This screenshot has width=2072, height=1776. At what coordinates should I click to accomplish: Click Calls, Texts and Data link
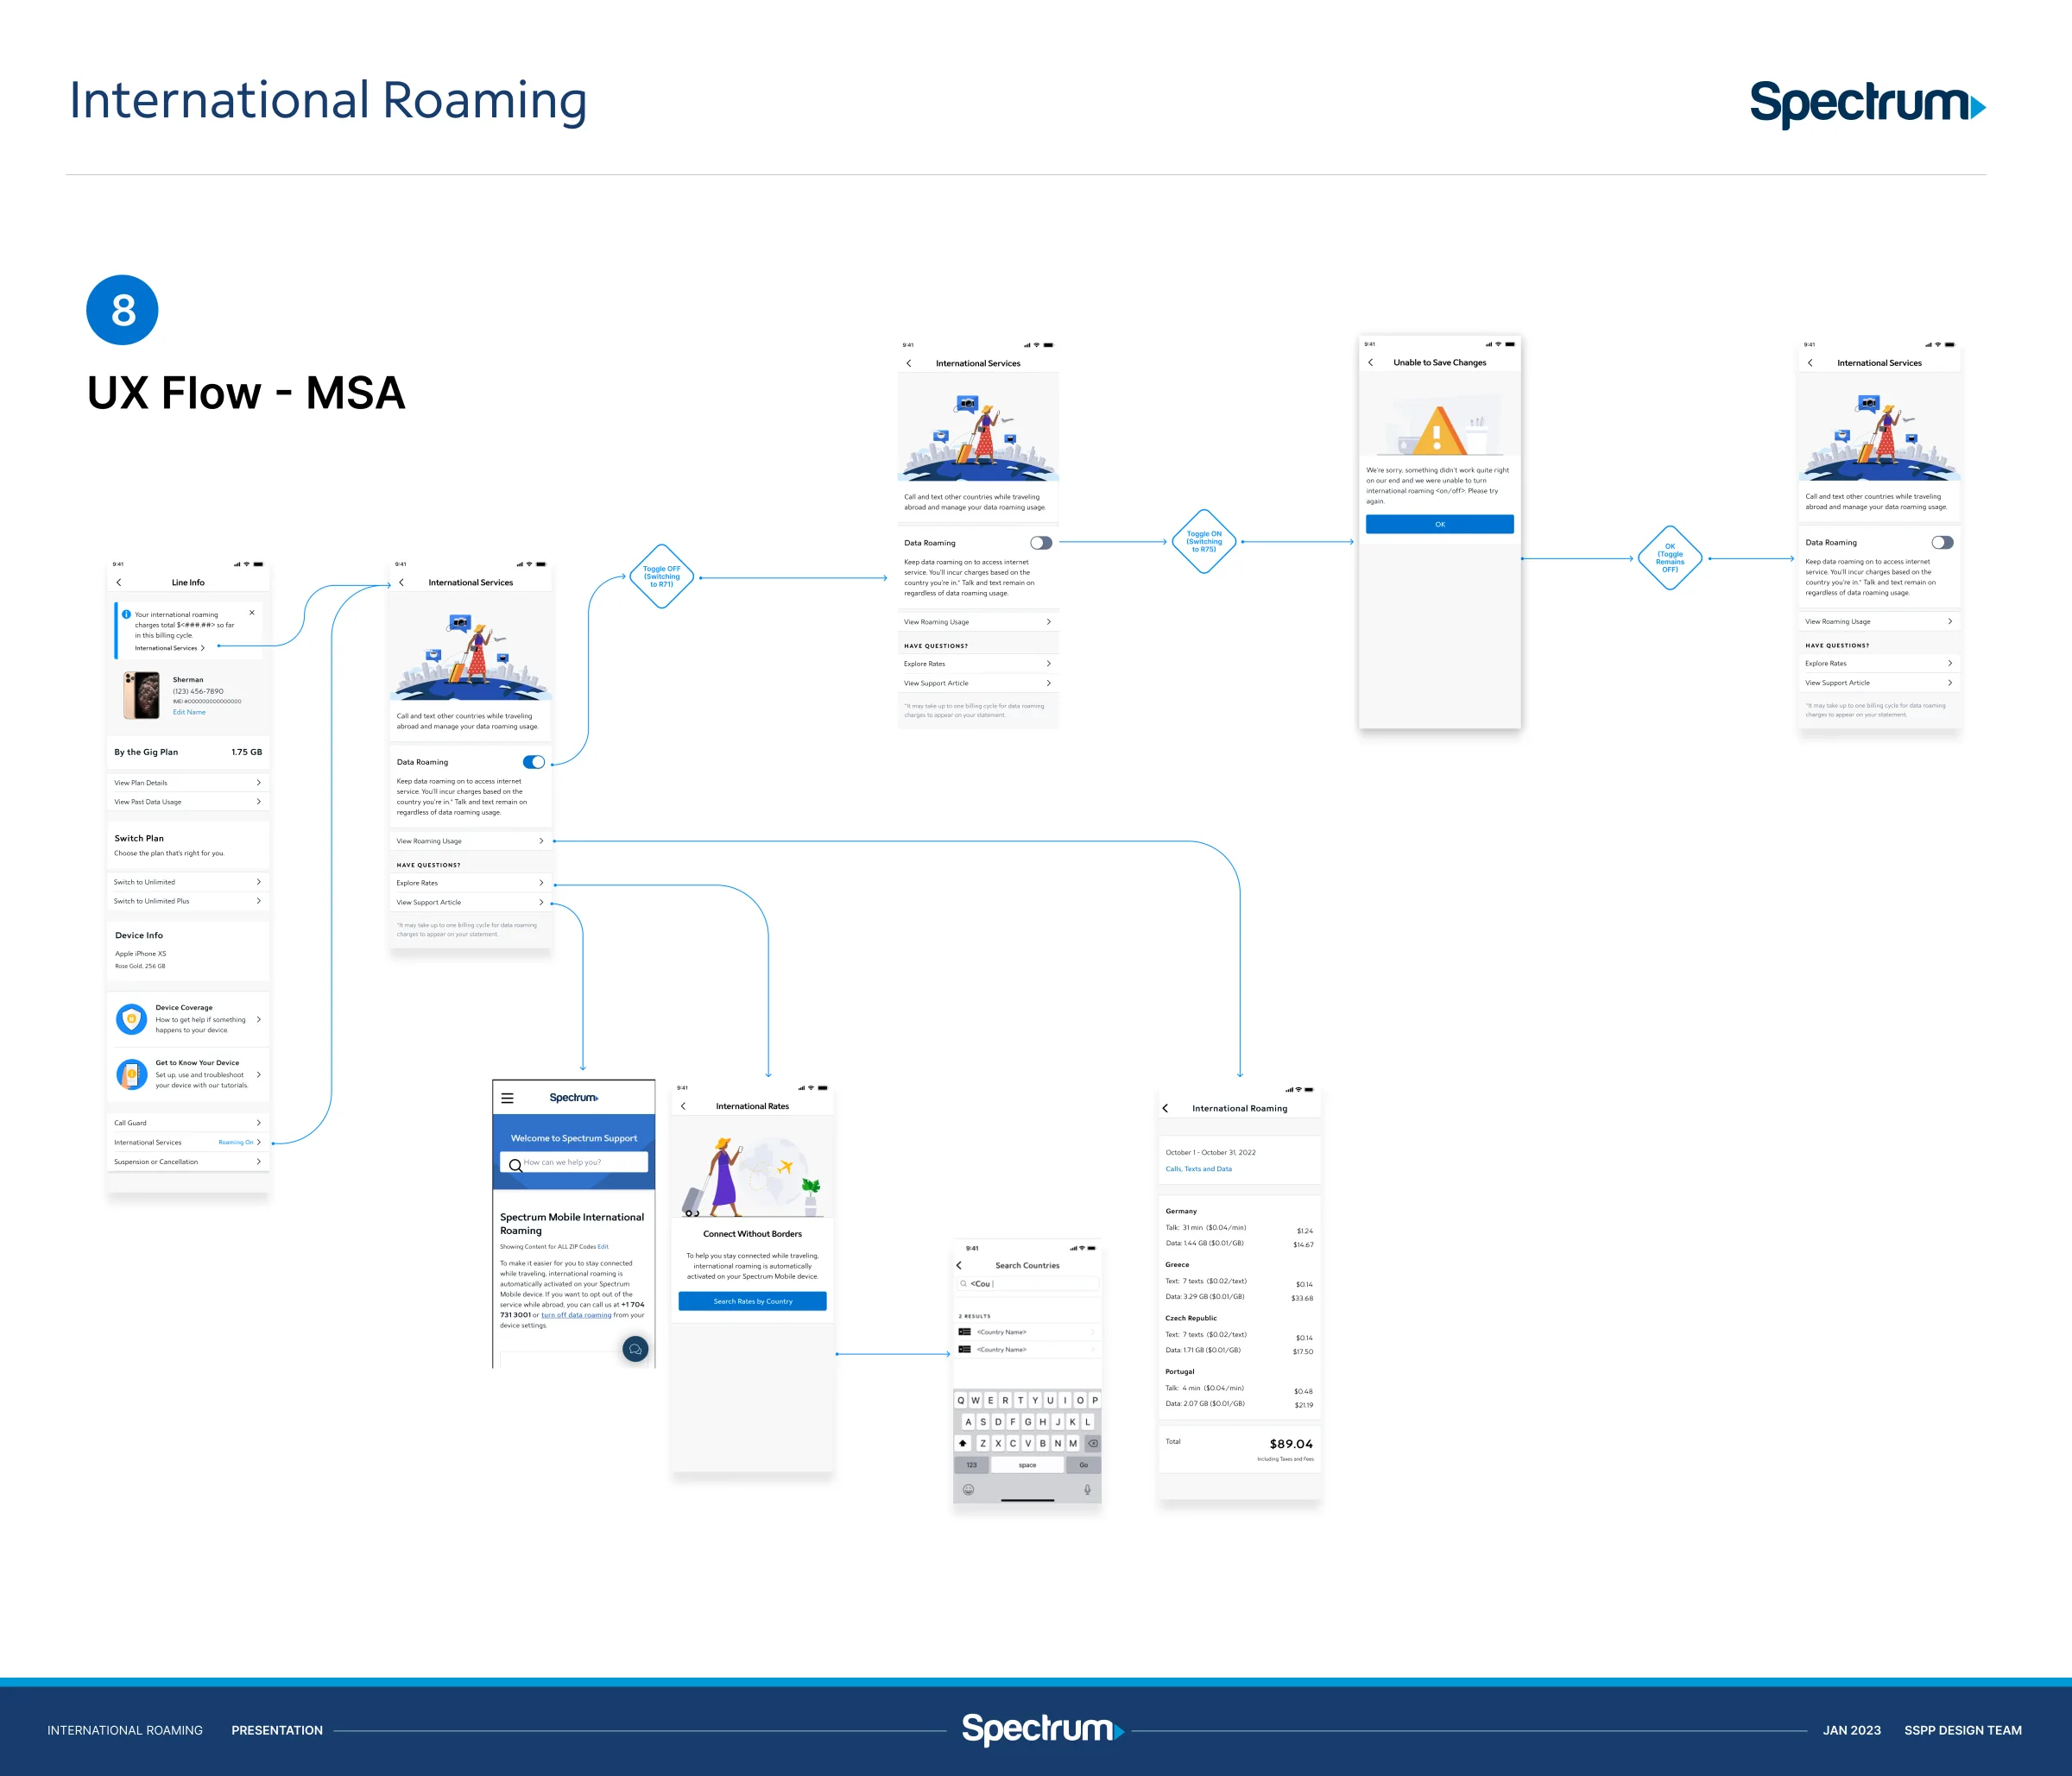(1198, 1168)
